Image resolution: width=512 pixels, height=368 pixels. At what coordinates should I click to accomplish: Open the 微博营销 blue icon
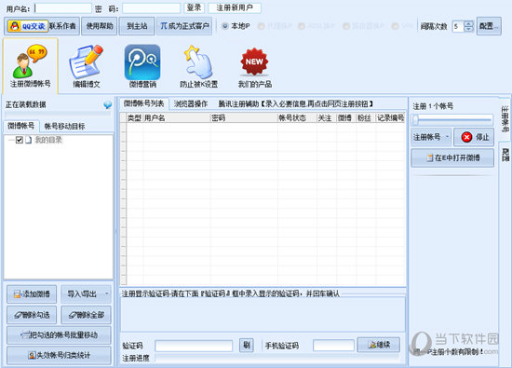click(x=142, y=66)
